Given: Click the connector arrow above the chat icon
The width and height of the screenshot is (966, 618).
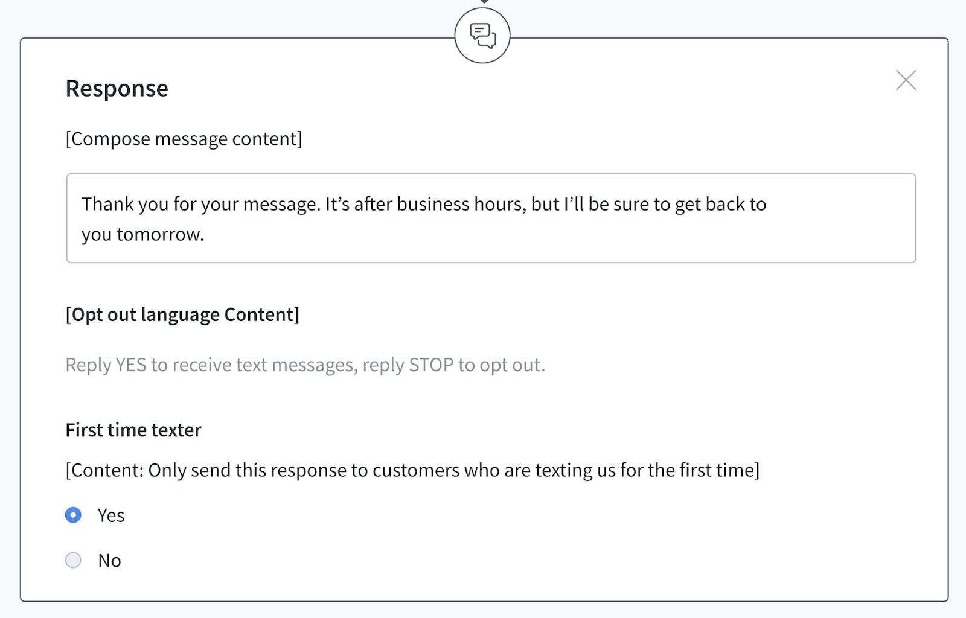Looking at the screenshot, I should tap(484, 2).
